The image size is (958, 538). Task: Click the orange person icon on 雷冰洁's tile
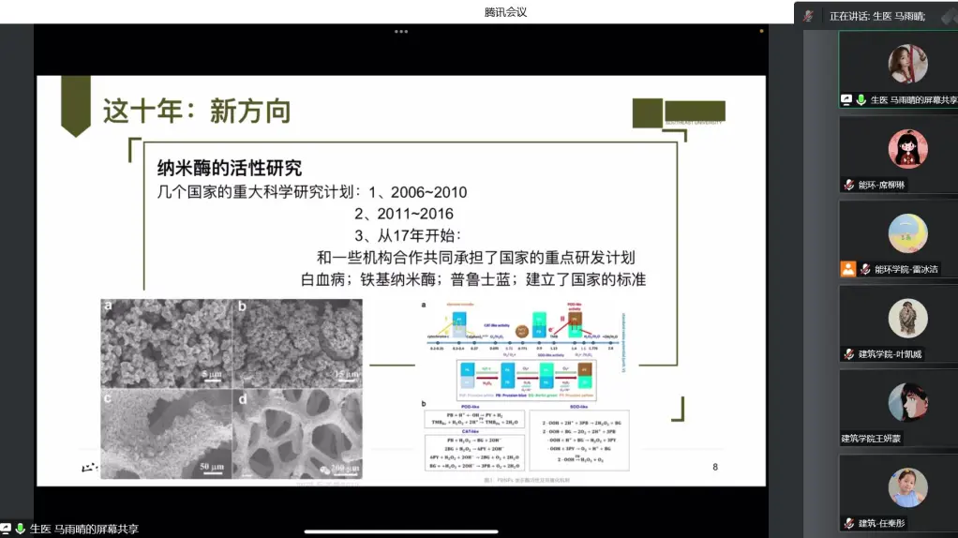(x=848, y=269)
